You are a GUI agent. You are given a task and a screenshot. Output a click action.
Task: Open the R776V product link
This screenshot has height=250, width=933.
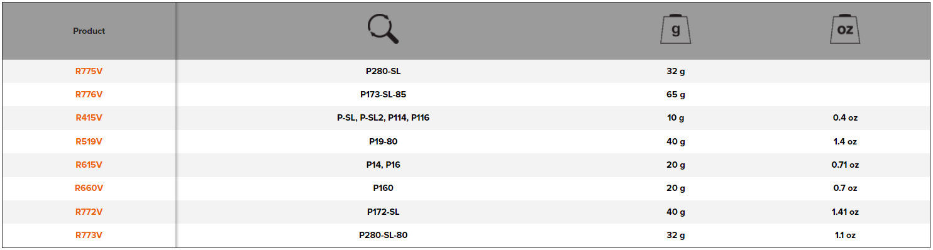89,94
